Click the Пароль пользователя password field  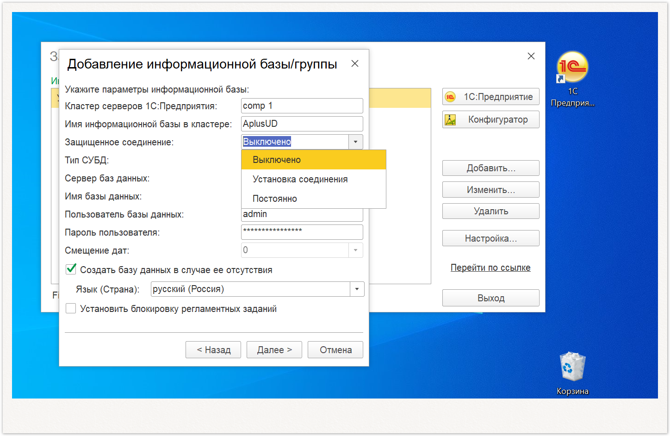(x=302, y=232)
